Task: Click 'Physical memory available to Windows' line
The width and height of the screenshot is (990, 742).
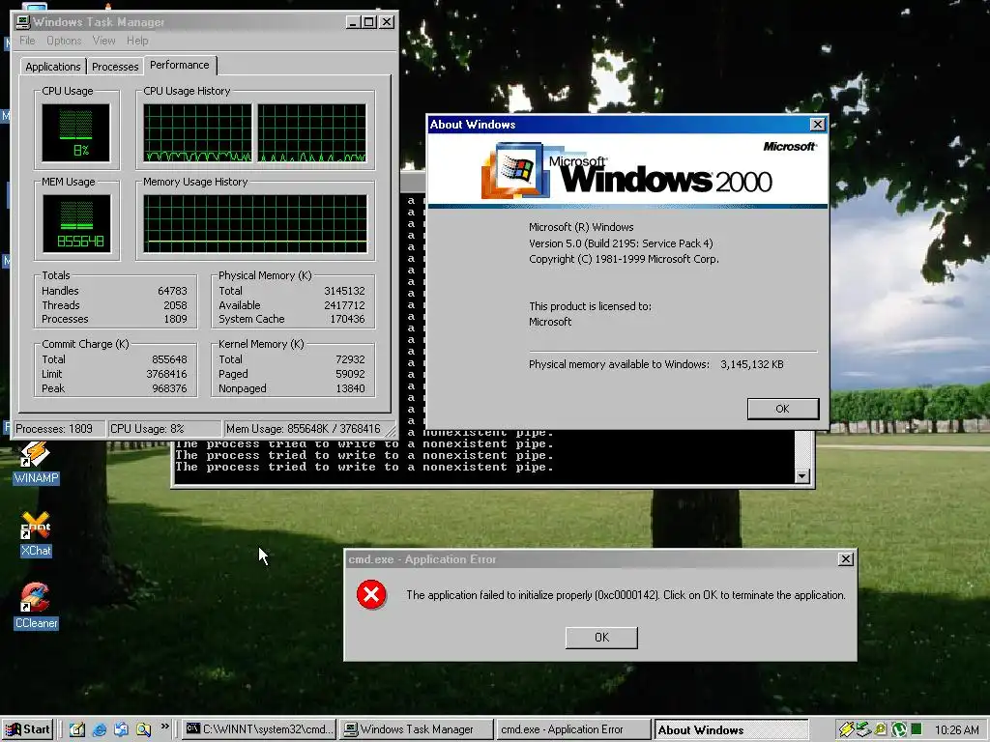Action: click(x=656, y=364)
